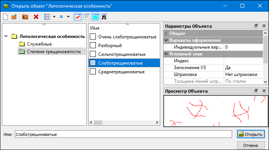
Task: Check the Разборный checkbox
Action: click(x=93, y=45)
